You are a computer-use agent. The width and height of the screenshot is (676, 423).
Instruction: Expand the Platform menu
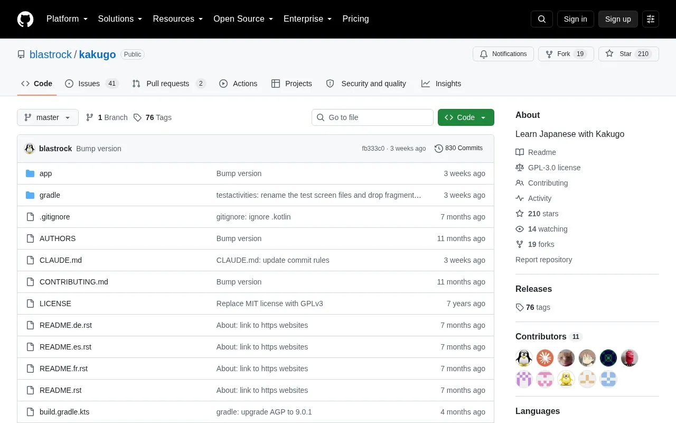coord(67,19)
